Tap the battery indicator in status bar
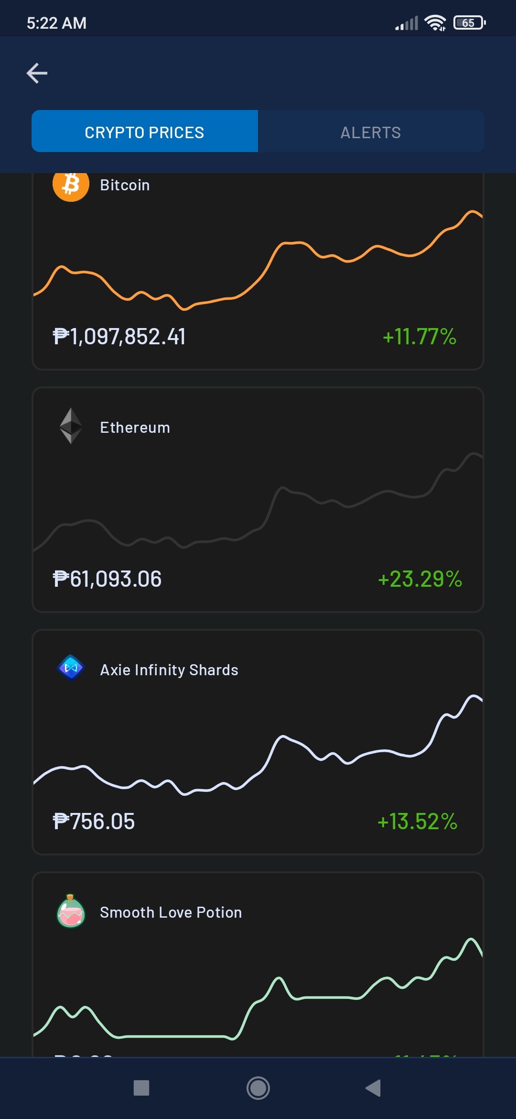Image resolution: width=516 pixels, height=1119 pixels. [x=470, y=22]
